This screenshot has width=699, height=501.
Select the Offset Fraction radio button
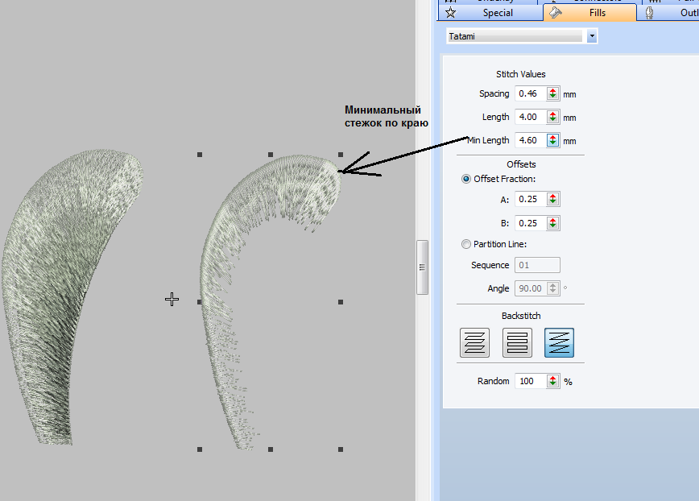(x=467, y=179)
